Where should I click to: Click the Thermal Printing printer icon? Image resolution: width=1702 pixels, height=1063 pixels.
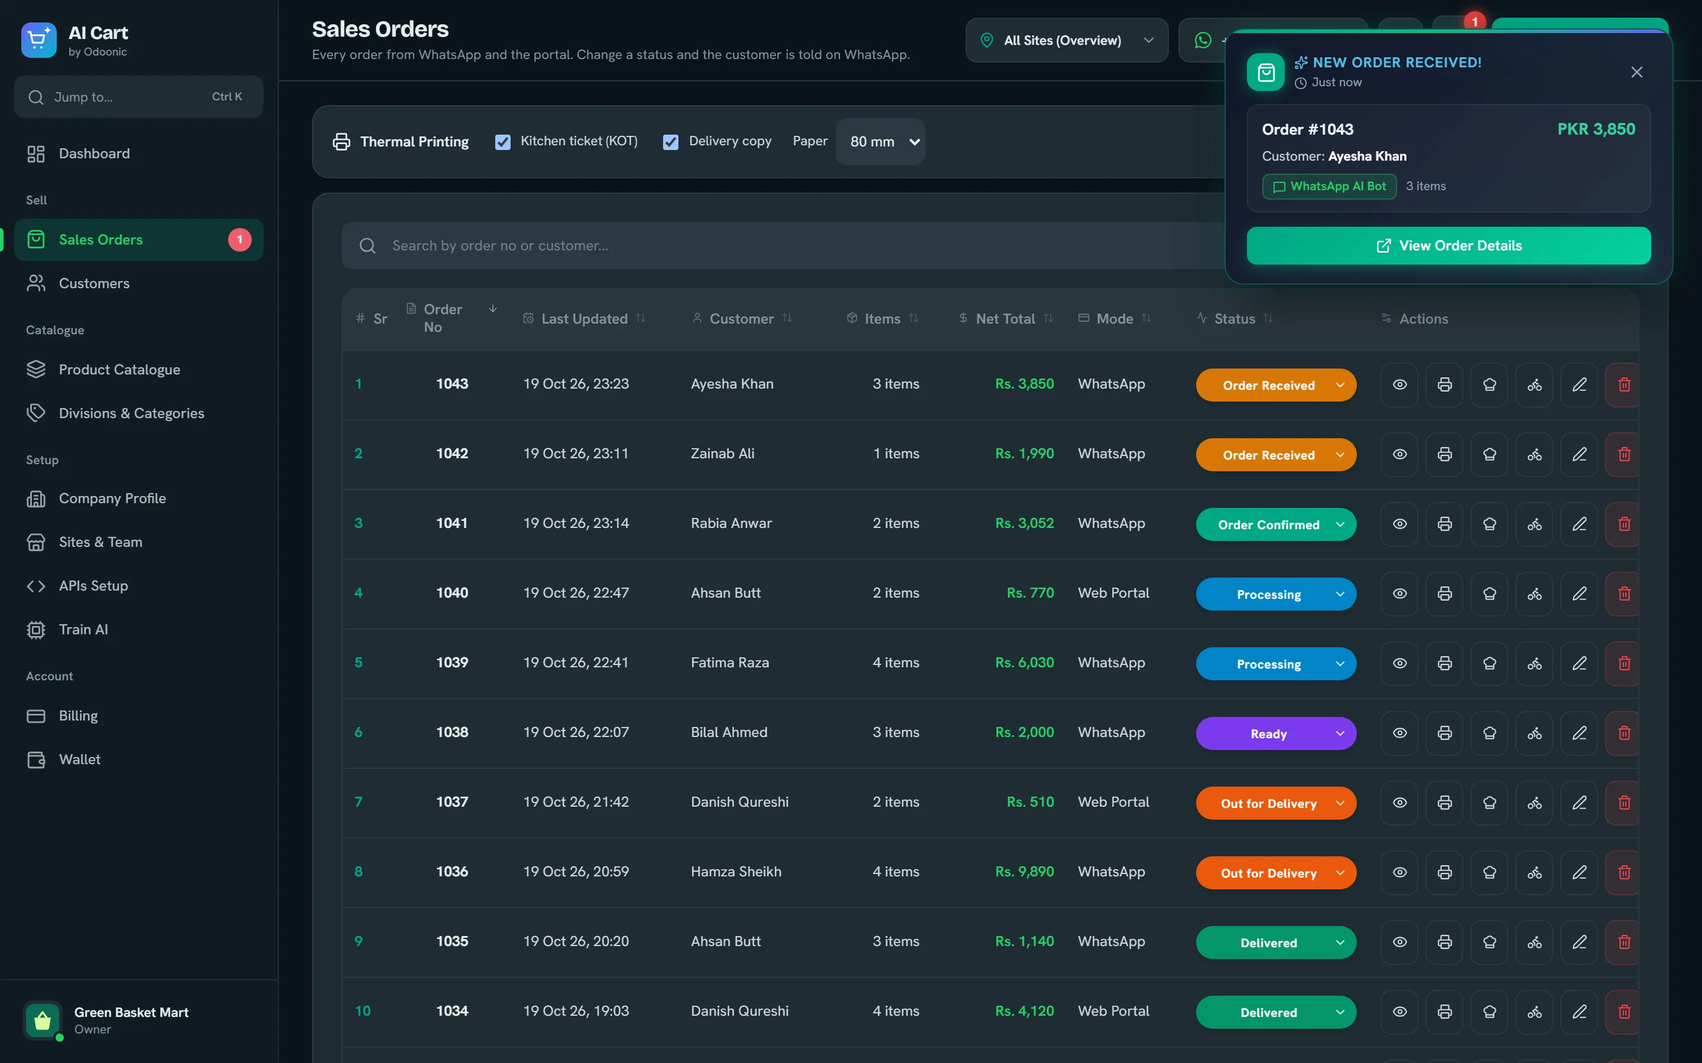coord(342,141)
